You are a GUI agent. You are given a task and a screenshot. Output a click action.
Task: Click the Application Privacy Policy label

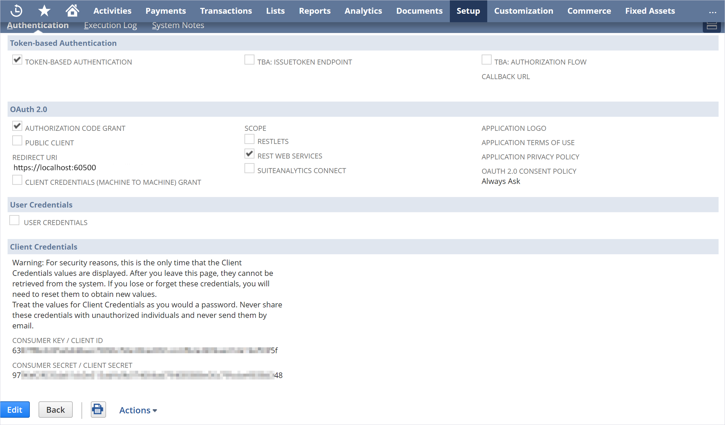[x=530, y=157]
